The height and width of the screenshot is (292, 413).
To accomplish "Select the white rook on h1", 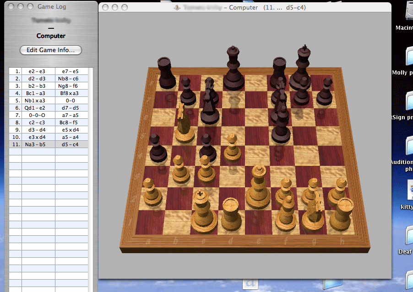I will 342,214.
